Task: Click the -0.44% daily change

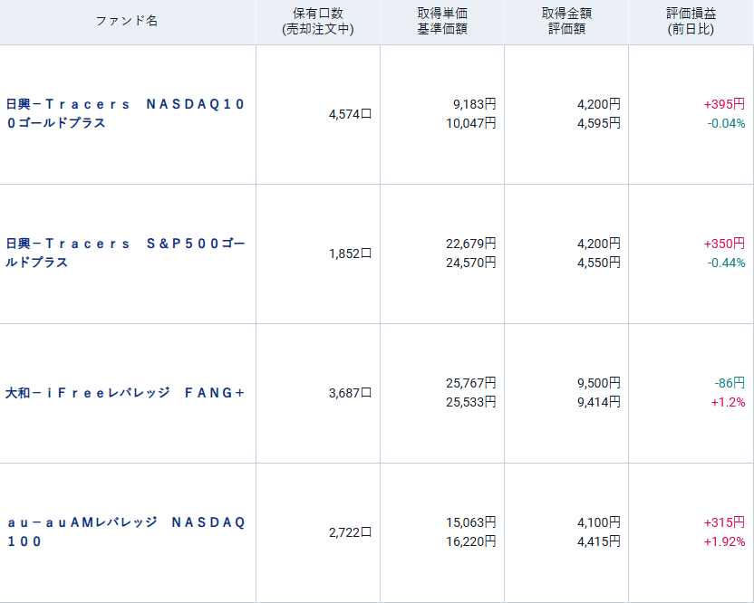Action: coord(726,263)
